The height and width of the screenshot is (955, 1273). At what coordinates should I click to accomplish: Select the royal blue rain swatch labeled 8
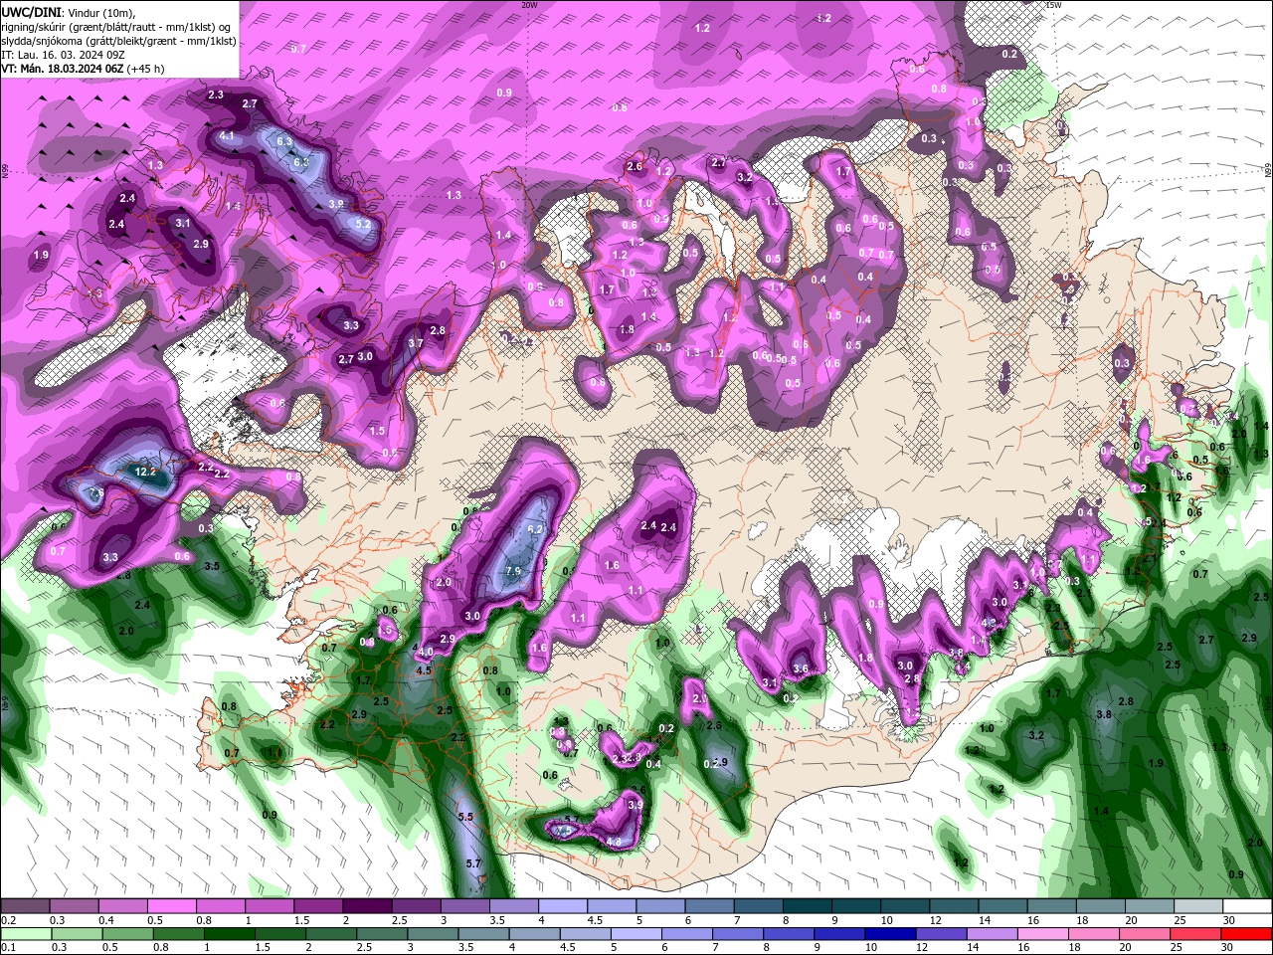pos(791,933)
